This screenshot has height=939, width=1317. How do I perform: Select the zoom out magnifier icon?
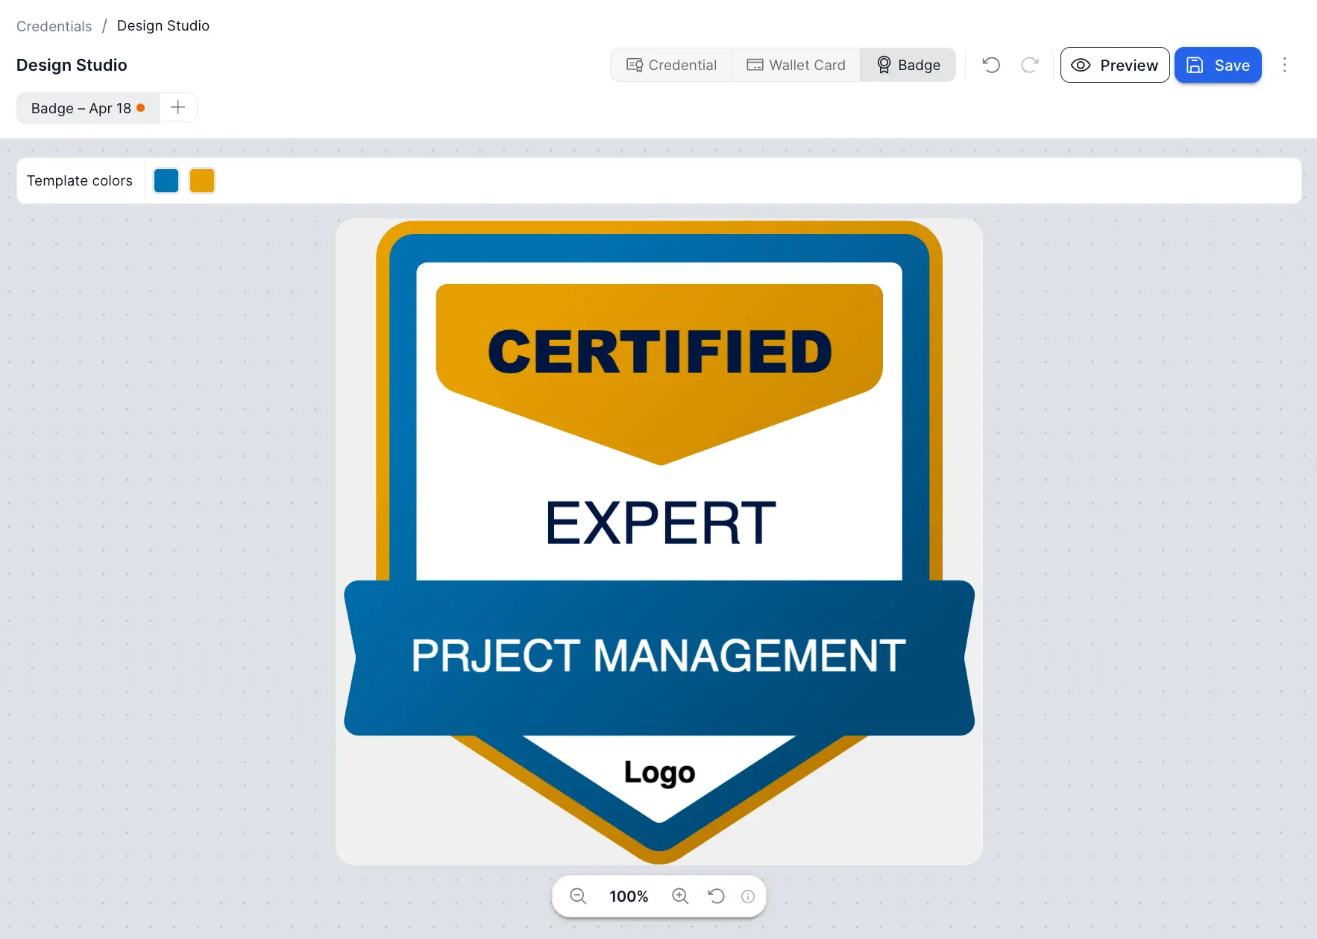pos(578,896)
